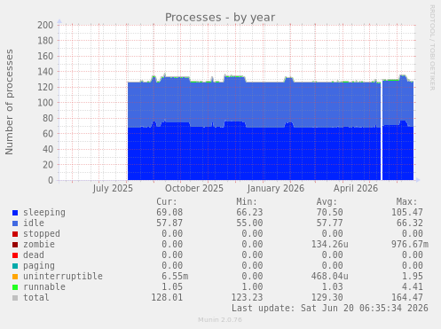
Task: Click uninterruptible current value 6.55m
Action: [x=175, y=277]
